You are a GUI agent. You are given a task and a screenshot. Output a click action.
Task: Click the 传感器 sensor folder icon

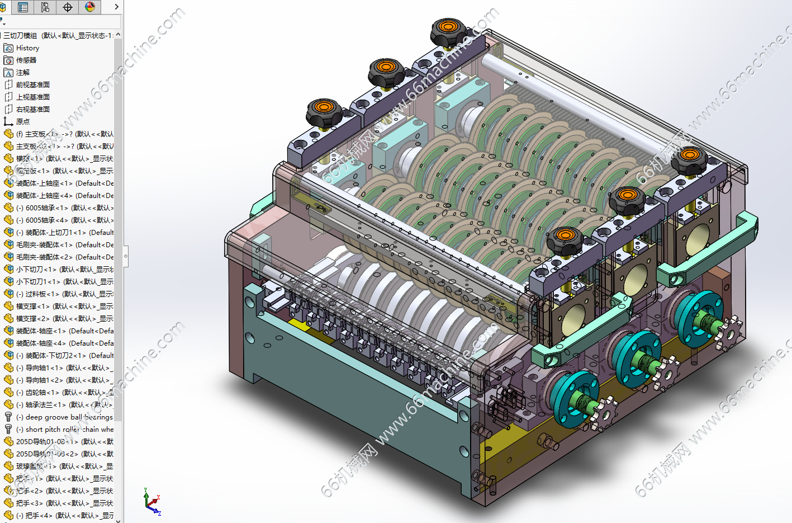[8, 60]
